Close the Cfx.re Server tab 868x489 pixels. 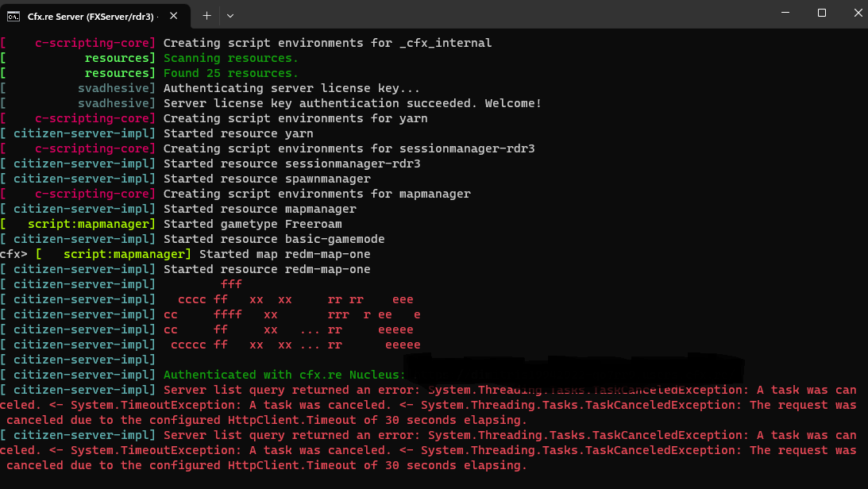click(174, 14)
